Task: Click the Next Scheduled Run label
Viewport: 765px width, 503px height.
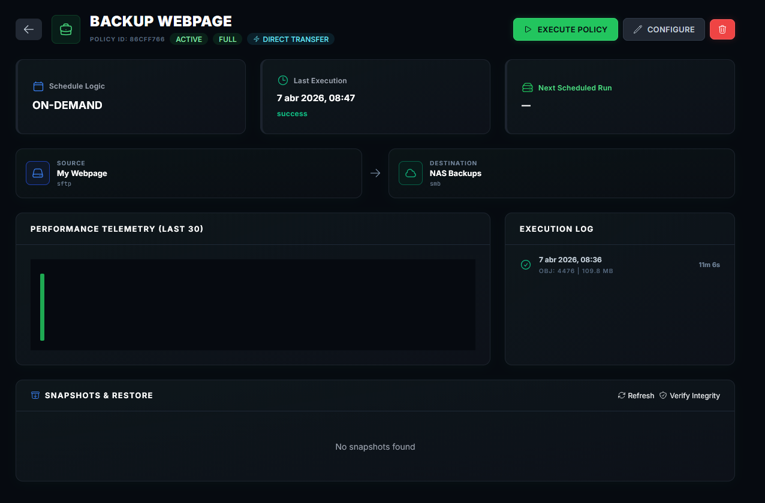Action: tap(575, 88)
